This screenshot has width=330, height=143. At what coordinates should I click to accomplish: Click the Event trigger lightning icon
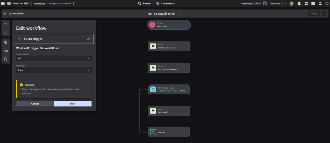pos(19,39)
